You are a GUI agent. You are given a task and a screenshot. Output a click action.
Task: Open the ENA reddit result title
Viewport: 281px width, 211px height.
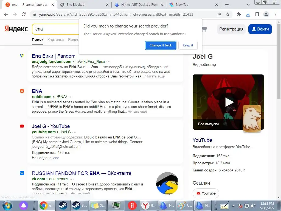37,91
